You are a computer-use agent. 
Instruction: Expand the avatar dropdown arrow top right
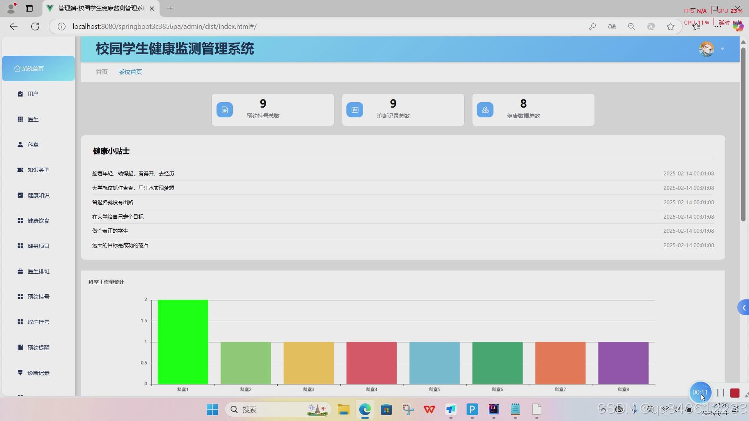pos(723,49)
